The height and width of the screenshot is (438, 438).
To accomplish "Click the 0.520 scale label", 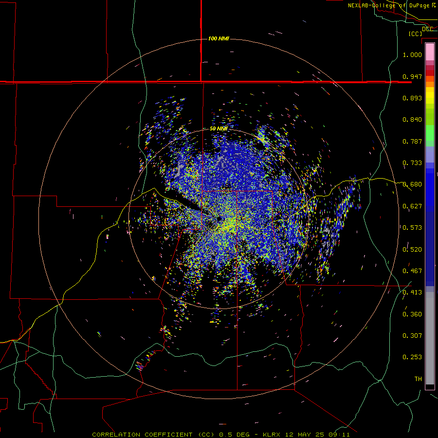I will (412, 250).
